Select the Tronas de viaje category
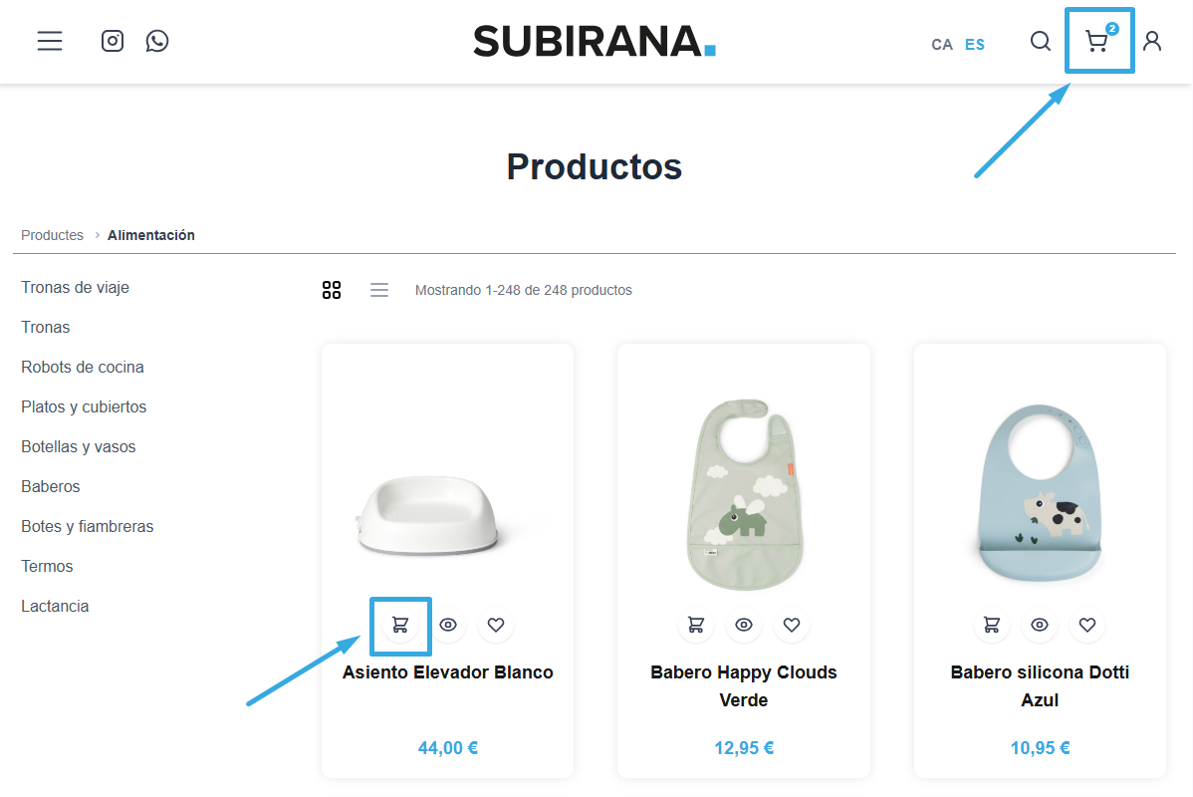 (75, 287)
